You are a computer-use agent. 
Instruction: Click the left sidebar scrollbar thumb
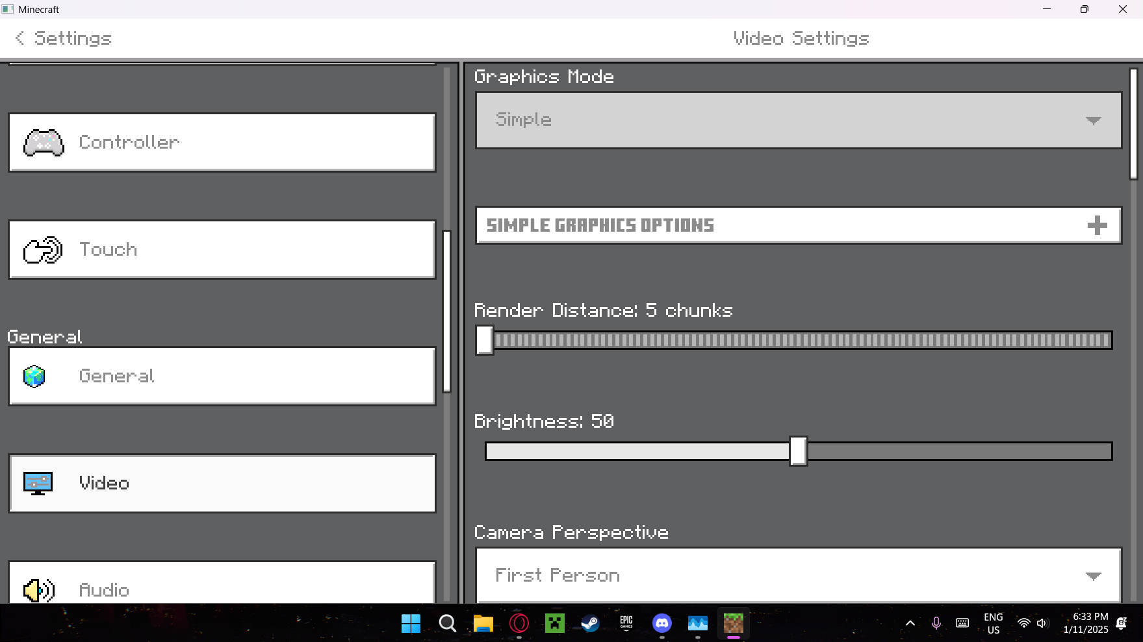pyautogui.click(x=446, y=312)
